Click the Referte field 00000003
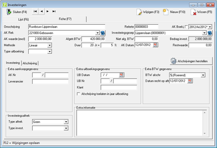This screenshot has width=217, height=148. (x=146, y=27)
